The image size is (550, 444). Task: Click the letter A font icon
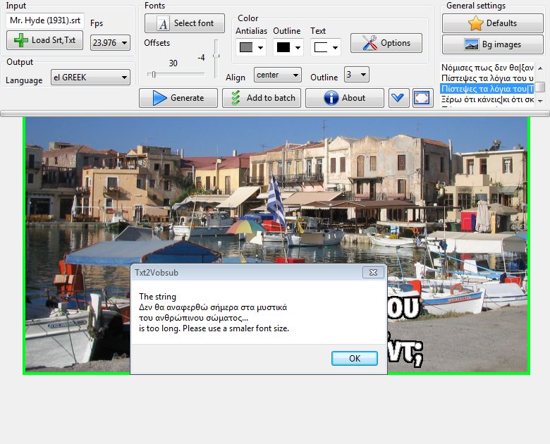[x=163, y=23]
